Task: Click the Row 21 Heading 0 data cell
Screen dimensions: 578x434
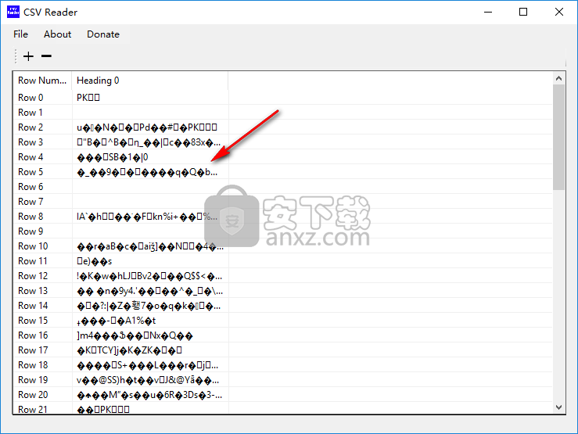Action: pos(150,408)
